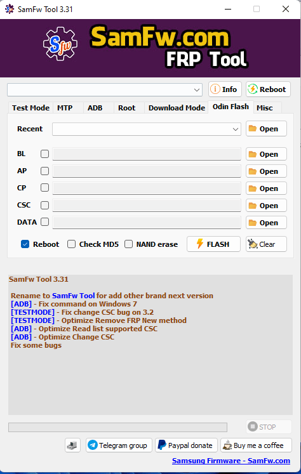Click the SamFw gear logo in banner
This screenshot has width=301, height=474.
[x=60, y=44]
